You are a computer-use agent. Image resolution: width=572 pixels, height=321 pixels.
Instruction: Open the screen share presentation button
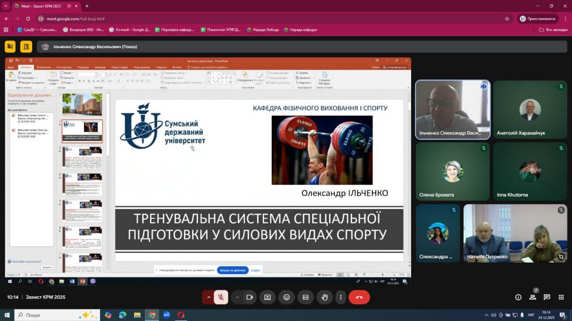click(x=267, y=297)
